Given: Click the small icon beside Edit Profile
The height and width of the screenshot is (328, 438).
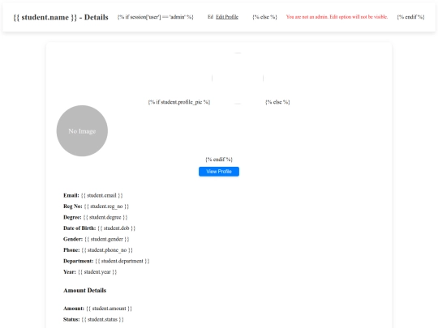Looking at the screenshot, I should pyautogui.click(x=210, y=17).
